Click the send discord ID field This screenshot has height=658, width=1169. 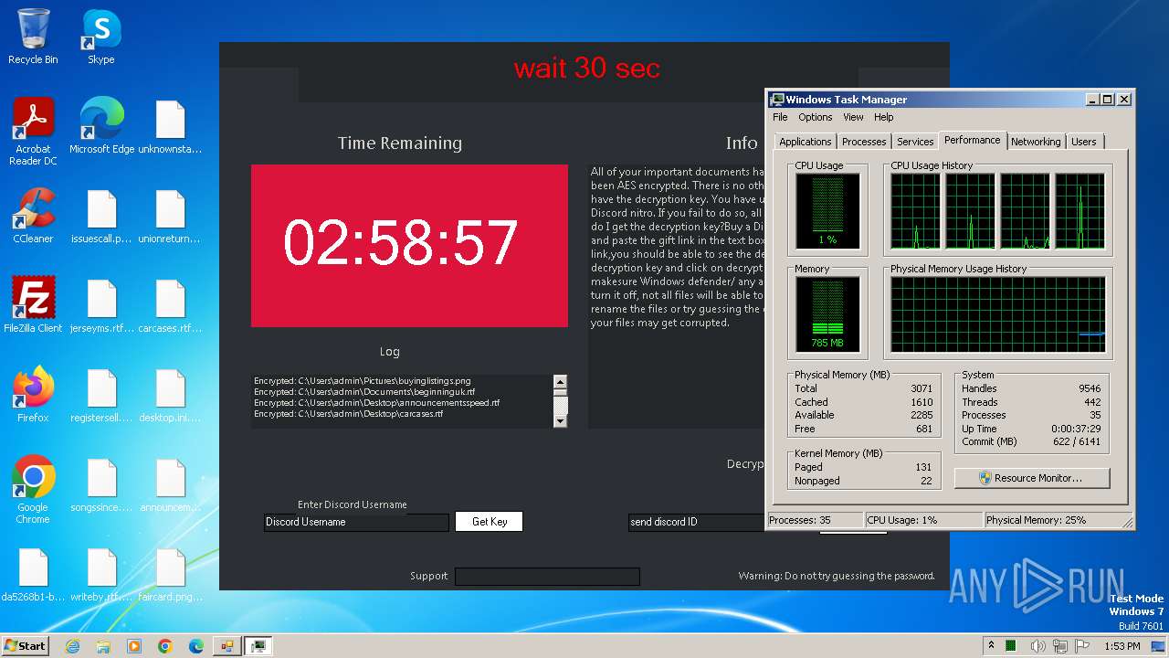[x=695, y=522]
